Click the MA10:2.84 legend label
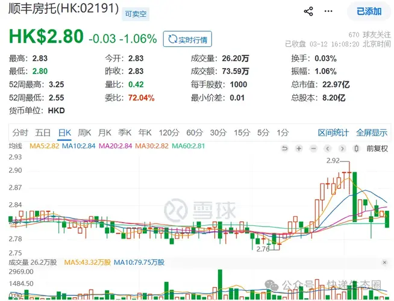 pyautogui.click(x=79, y=146)
